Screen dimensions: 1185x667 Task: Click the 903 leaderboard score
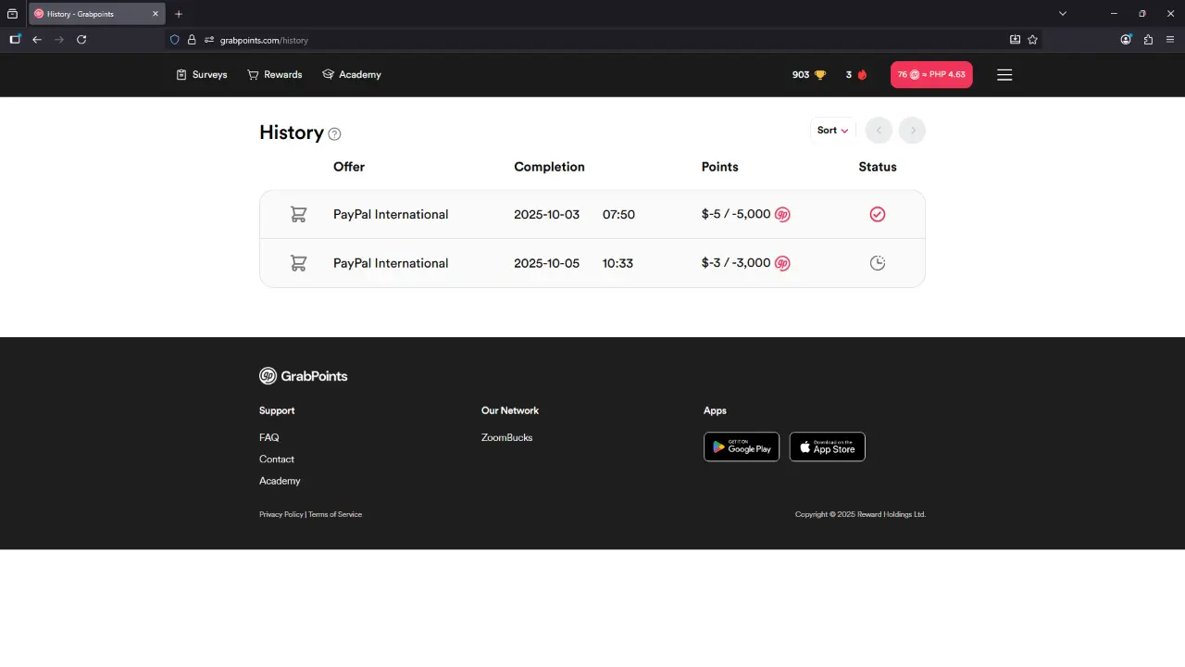point(801,75)
